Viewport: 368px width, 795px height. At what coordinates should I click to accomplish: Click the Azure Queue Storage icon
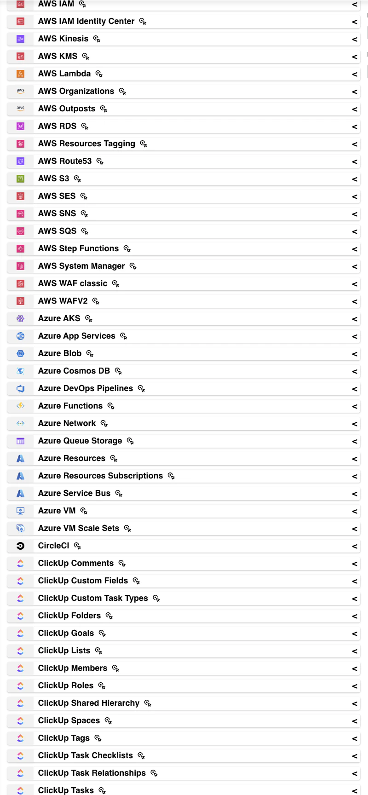click(20, 441)
